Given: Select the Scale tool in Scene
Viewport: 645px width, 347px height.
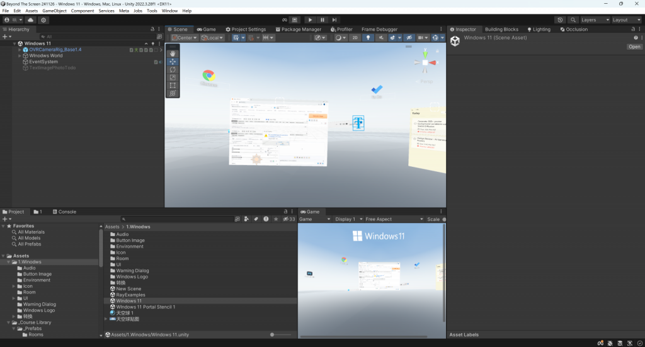Looking at the screenshot, I should 173,77.
